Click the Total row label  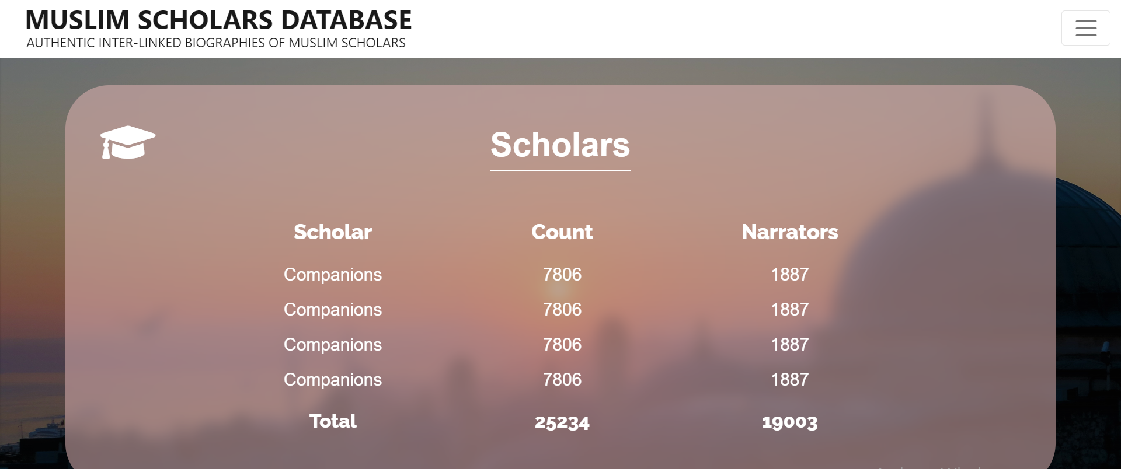333,421
